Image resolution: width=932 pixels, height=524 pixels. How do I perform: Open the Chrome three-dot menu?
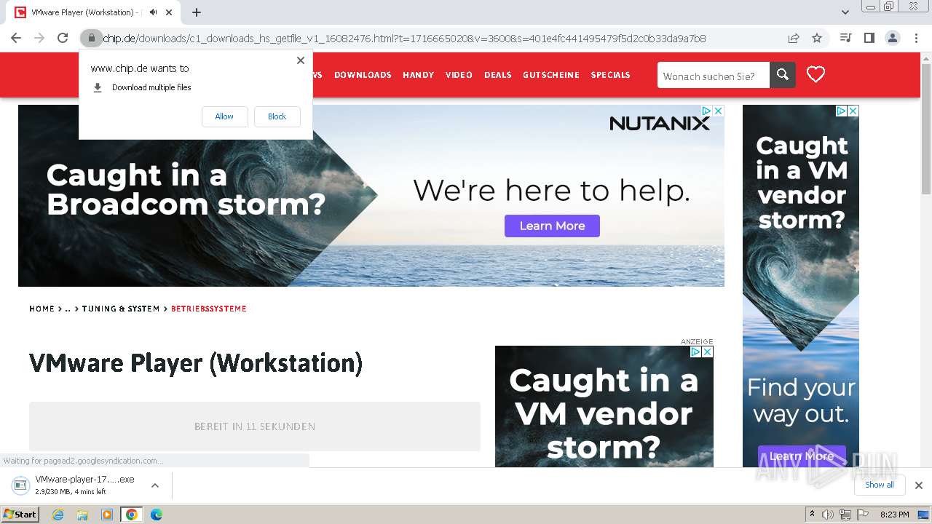coord(916,38)
